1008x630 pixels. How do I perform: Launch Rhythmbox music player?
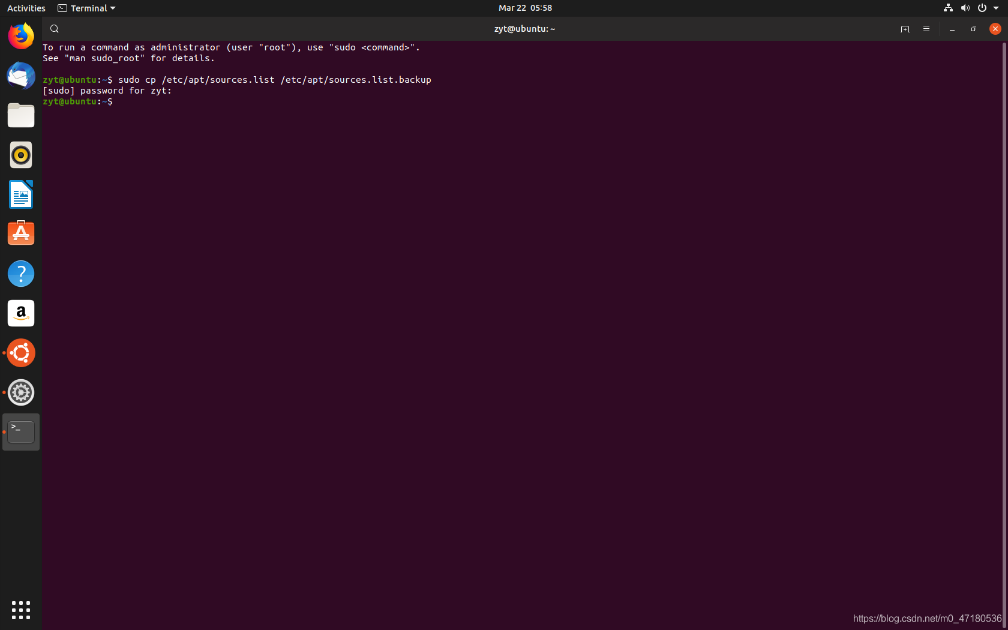point(21,155)
